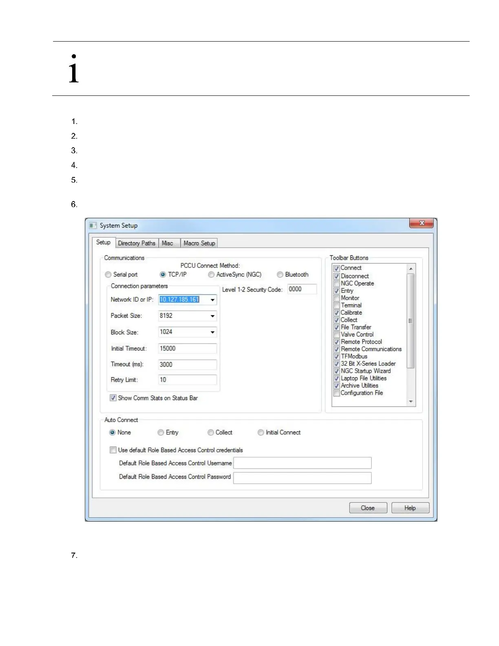The height and width of the screenshot is (646, 499).
Task: Select Initial Connect for Auto Connect
Action: 261,433
